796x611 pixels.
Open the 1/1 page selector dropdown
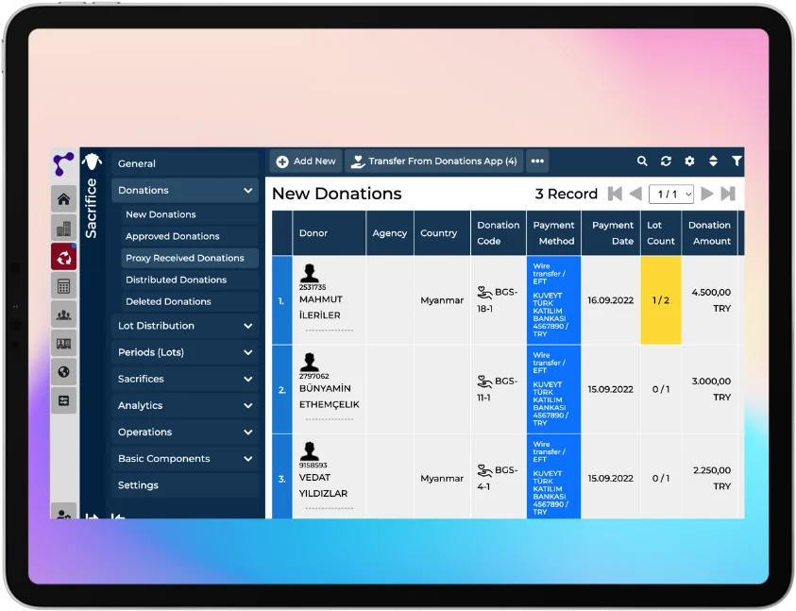pyautogui.click(x=671, y=194)
